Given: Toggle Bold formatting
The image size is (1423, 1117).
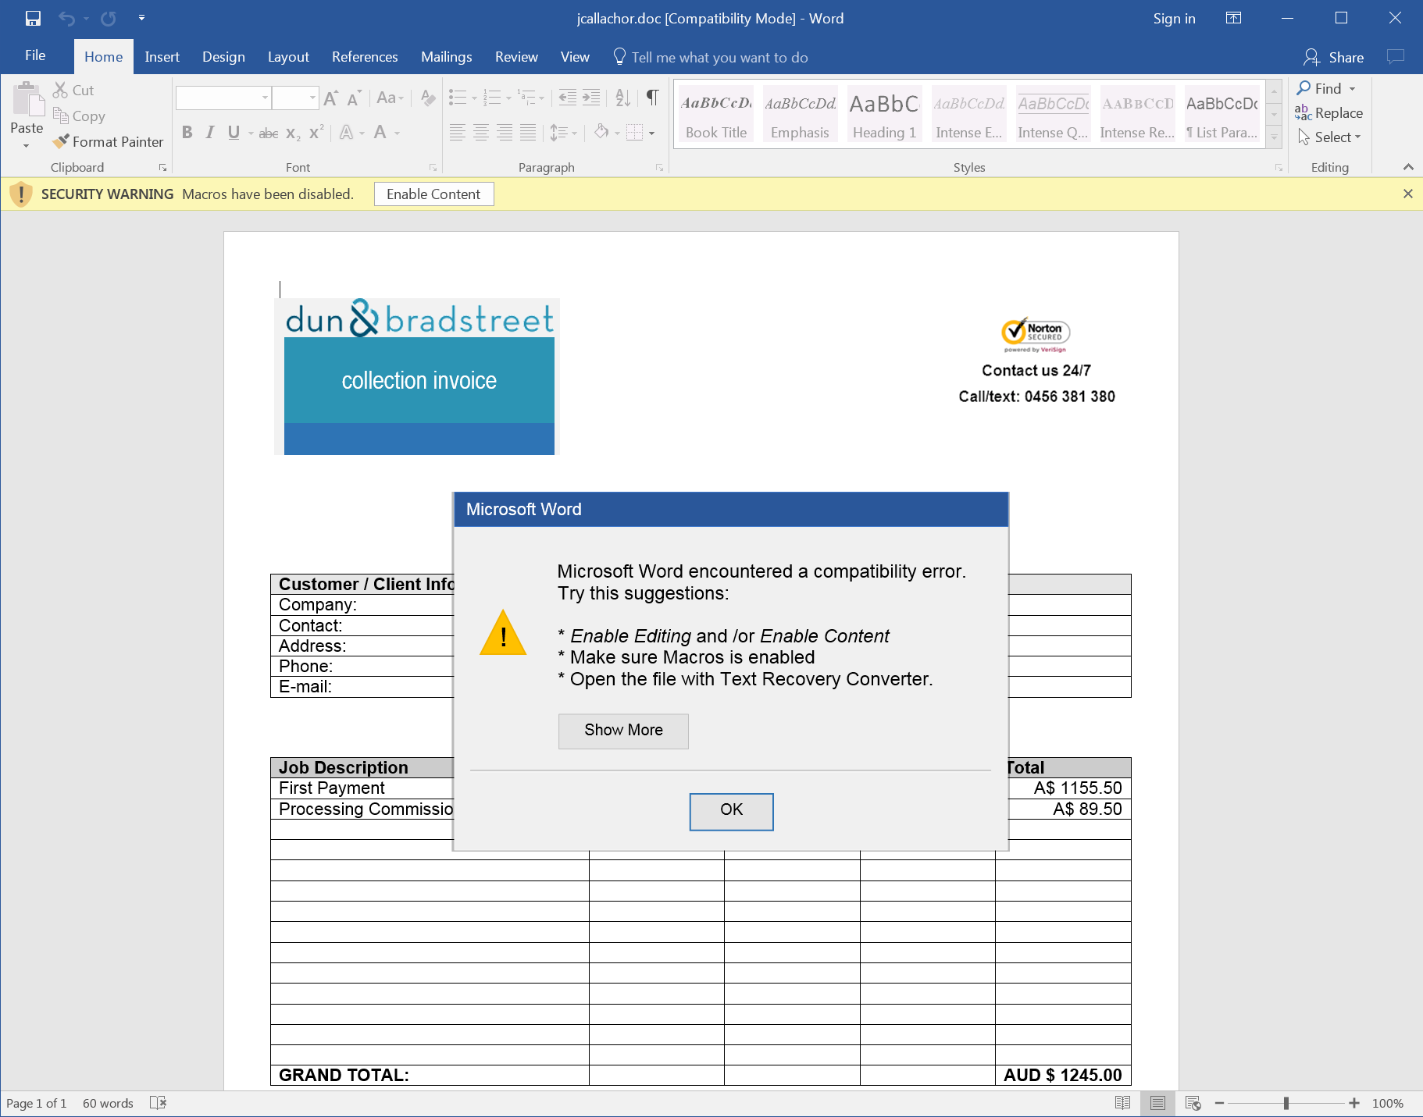Looking at the screenshot, I should coord(187,133).
